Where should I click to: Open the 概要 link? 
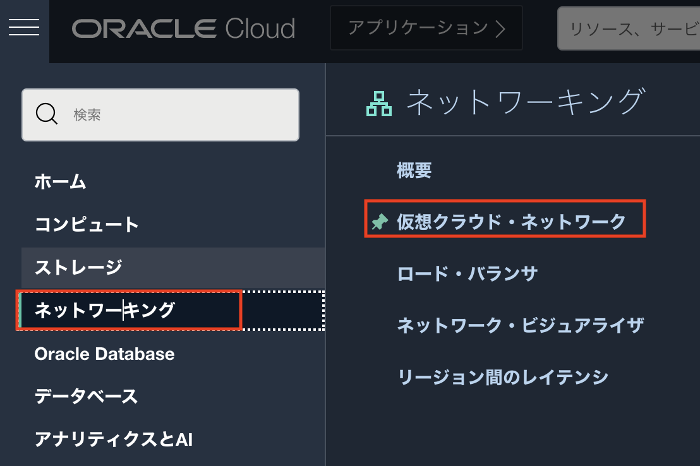click(x=414, y=170)
